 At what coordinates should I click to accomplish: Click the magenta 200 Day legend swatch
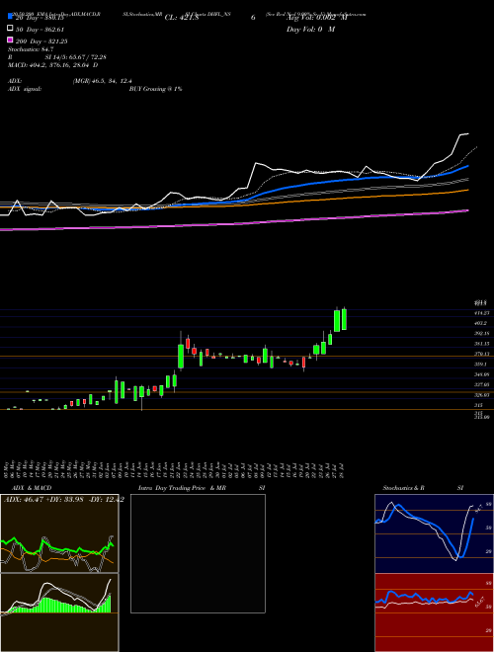pos(10,40)
